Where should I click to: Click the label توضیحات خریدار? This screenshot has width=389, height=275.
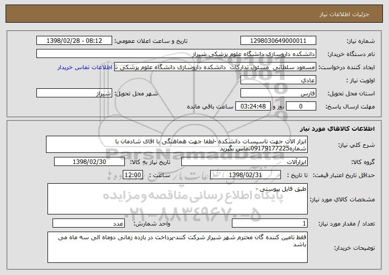click(x=355, y=248)
